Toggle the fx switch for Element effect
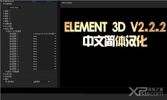The width and height of the screenshot is (167, 100). click(4, 1)
